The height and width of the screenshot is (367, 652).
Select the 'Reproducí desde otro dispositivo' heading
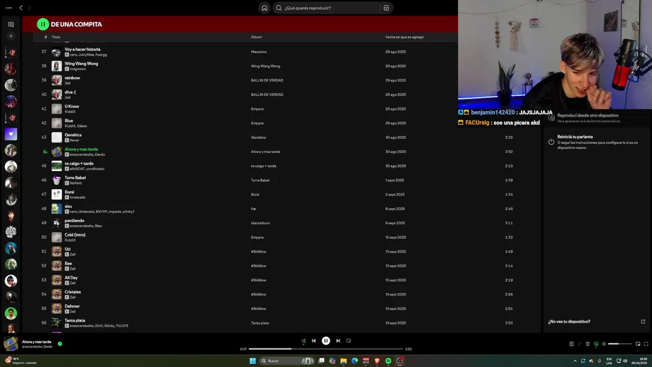tap(588, 116)
